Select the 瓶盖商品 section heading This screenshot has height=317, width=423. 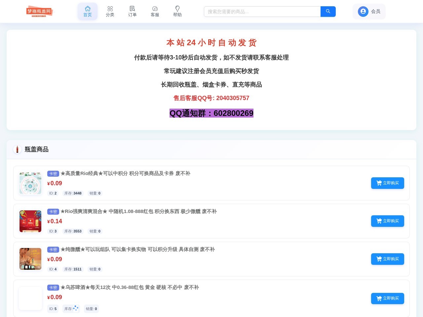pos(37,149)
